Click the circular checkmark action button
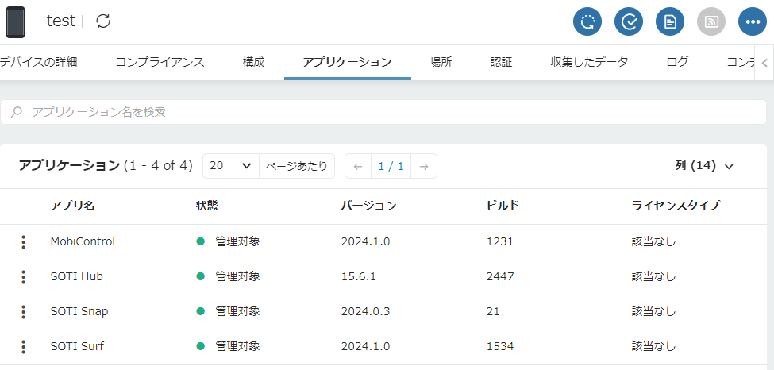This screenshot has width=774, height=370. (x=629, y=22)
